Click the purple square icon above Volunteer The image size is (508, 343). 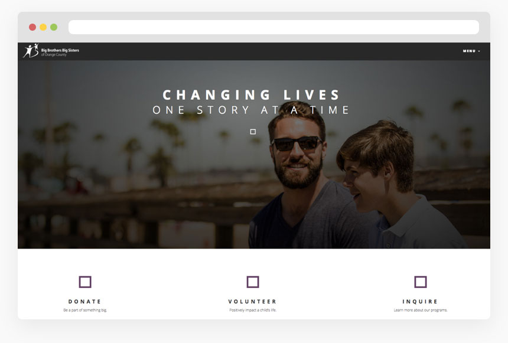(x=253, y=282)
